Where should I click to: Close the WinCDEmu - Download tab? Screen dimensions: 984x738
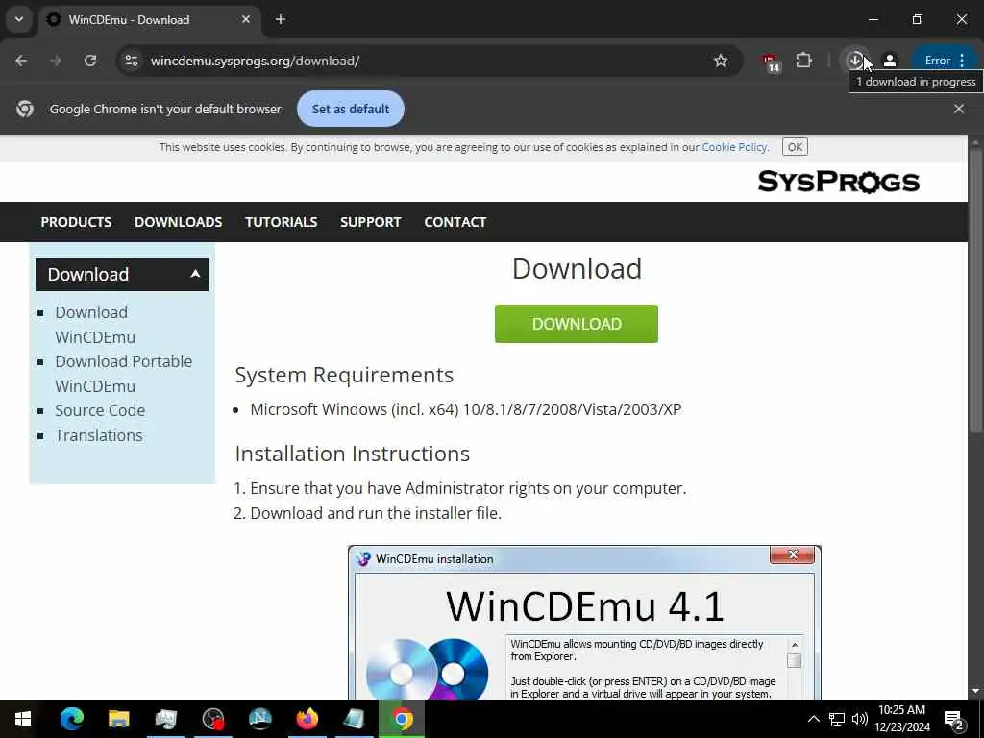tap(246, 19)
